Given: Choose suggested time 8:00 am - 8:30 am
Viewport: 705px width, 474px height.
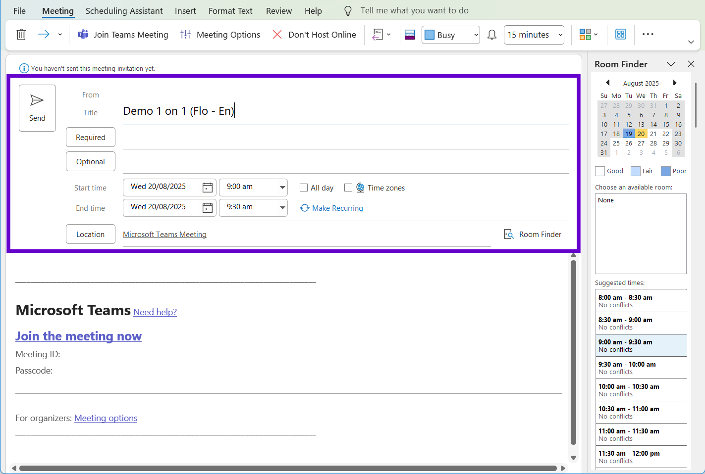Looking at the screenshot, I should pos(641,301).
